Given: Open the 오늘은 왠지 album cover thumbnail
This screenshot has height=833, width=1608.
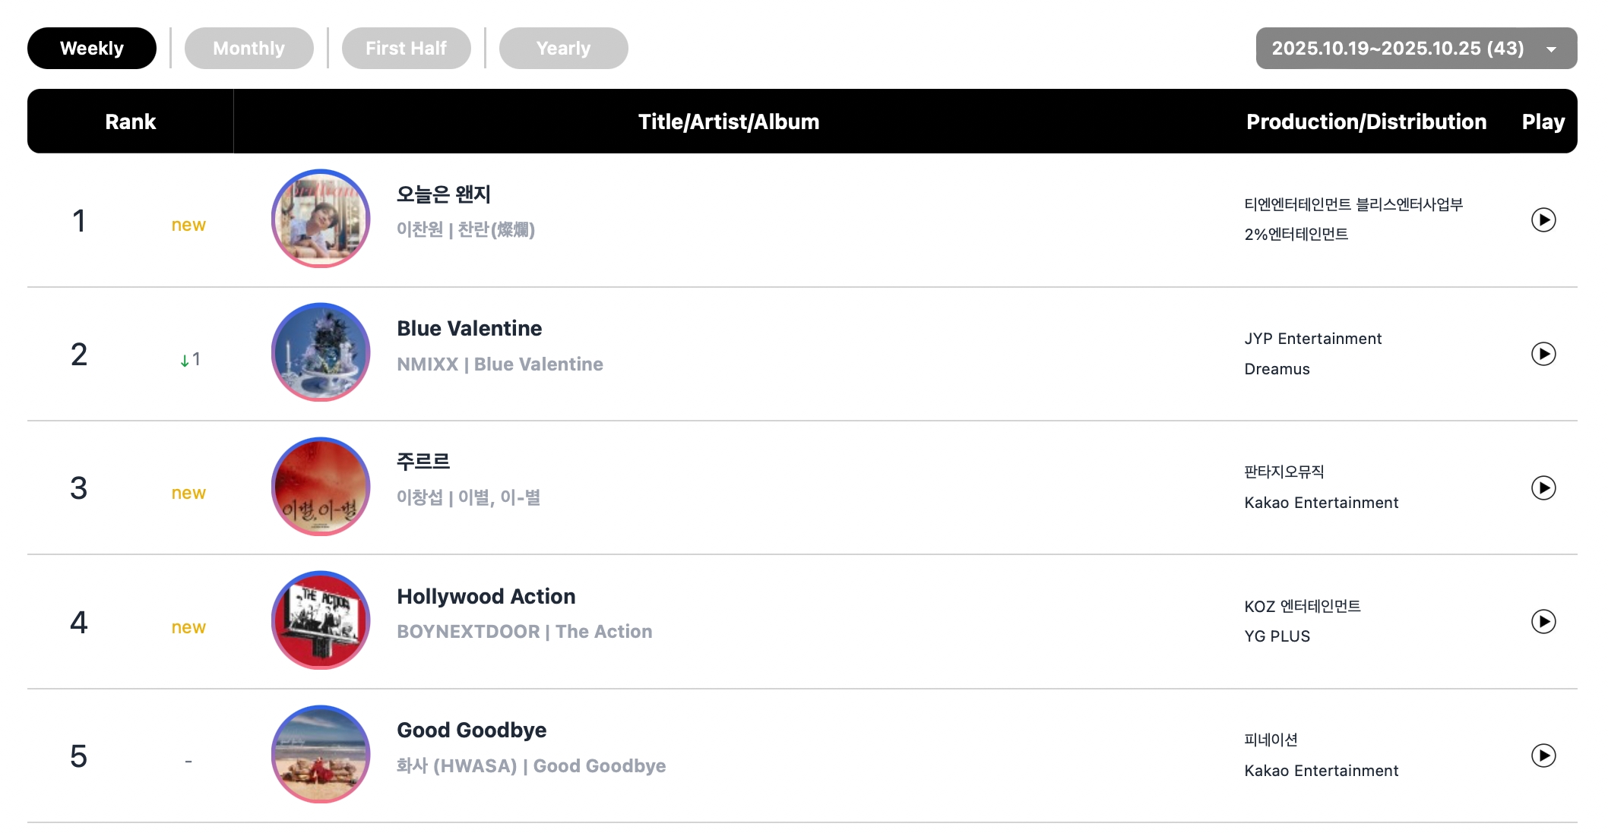Looking at the screenshot, I should (x=321, y=219).
